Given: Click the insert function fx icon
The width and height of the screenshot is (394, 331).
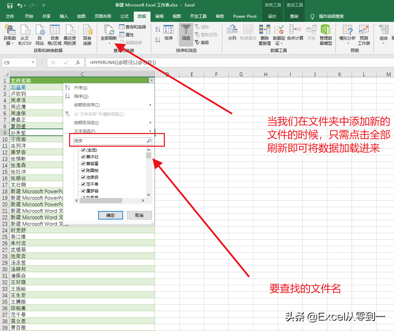Looking at the screenshot, I should tap(78, 63).
